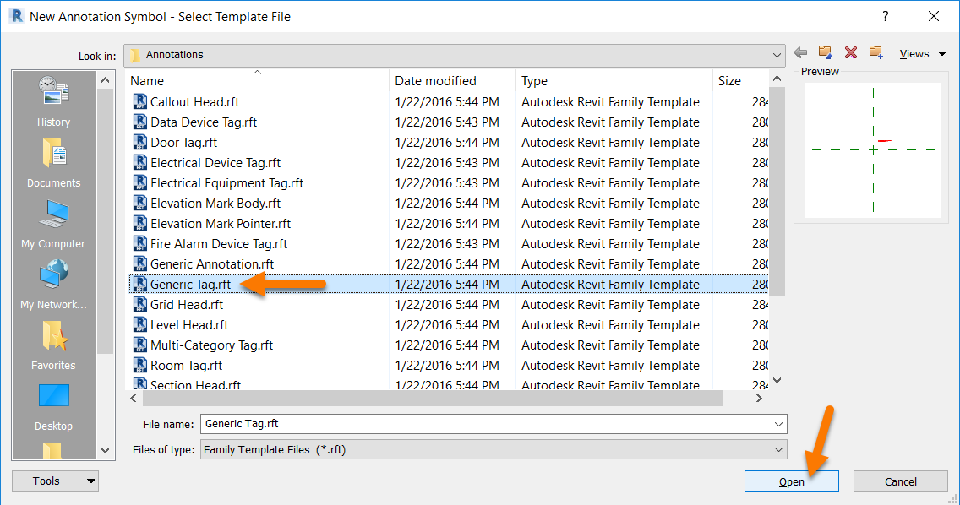Sort files by Date modified column
Screen dimensions: 960x505
point(435,81)
